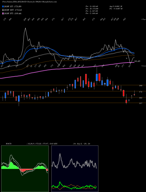Click the lowest red candle near 157 level
The width and height of the screenshot is (146, 192).
(126, 101)
